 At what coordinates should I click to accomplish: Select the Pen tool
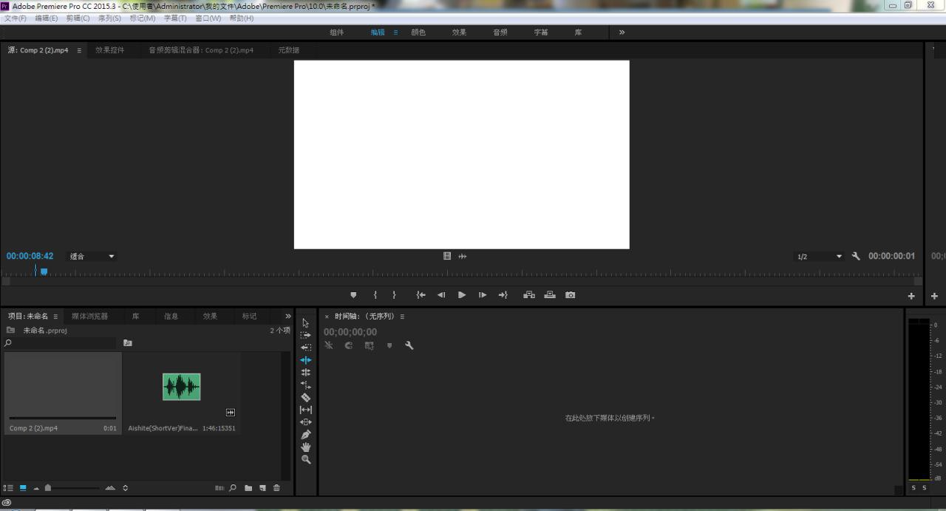tap(306, 435)
